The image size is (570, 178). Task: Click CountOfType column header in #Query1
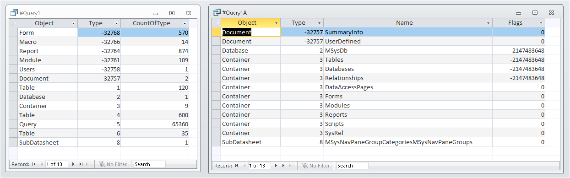click(x=155, y=23)
